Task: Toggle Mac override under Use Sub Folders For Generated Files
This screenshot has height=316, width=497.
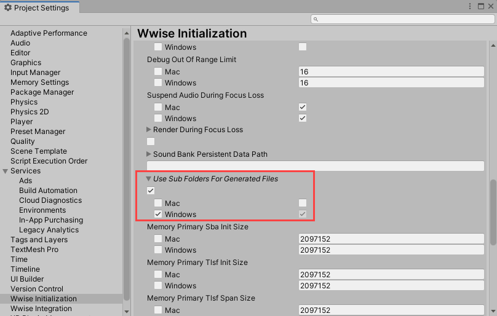Action: [x=158, y=203]
